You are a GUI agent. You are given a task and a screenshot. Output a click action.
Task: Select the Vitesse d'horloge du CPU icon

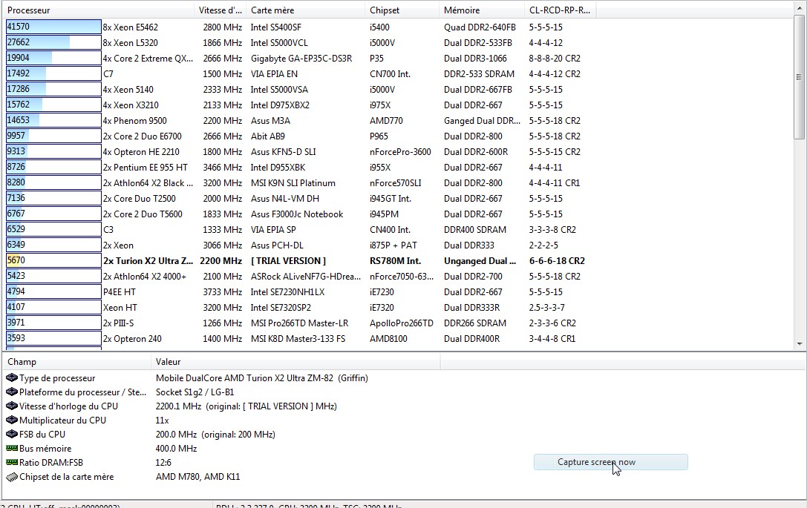click(x=12, y=406)
